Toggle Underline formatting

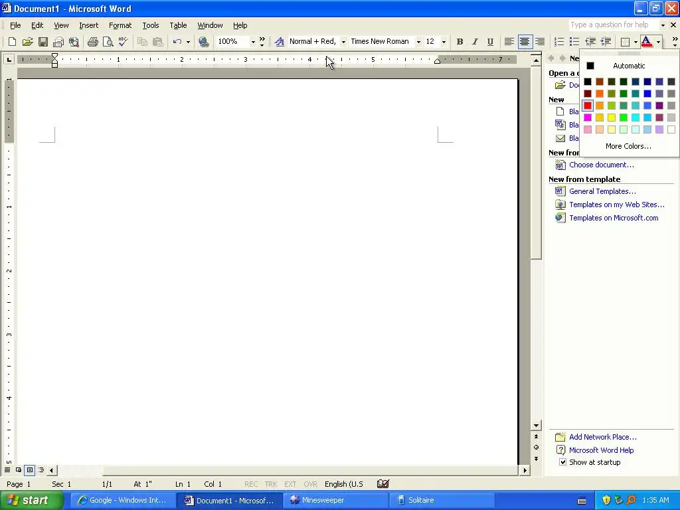tap(490, 42)
